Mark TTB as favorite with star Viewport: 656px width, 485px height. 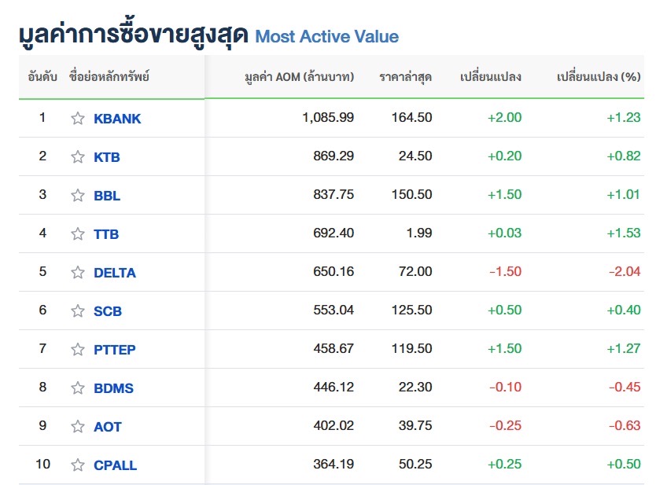[77, 234]
